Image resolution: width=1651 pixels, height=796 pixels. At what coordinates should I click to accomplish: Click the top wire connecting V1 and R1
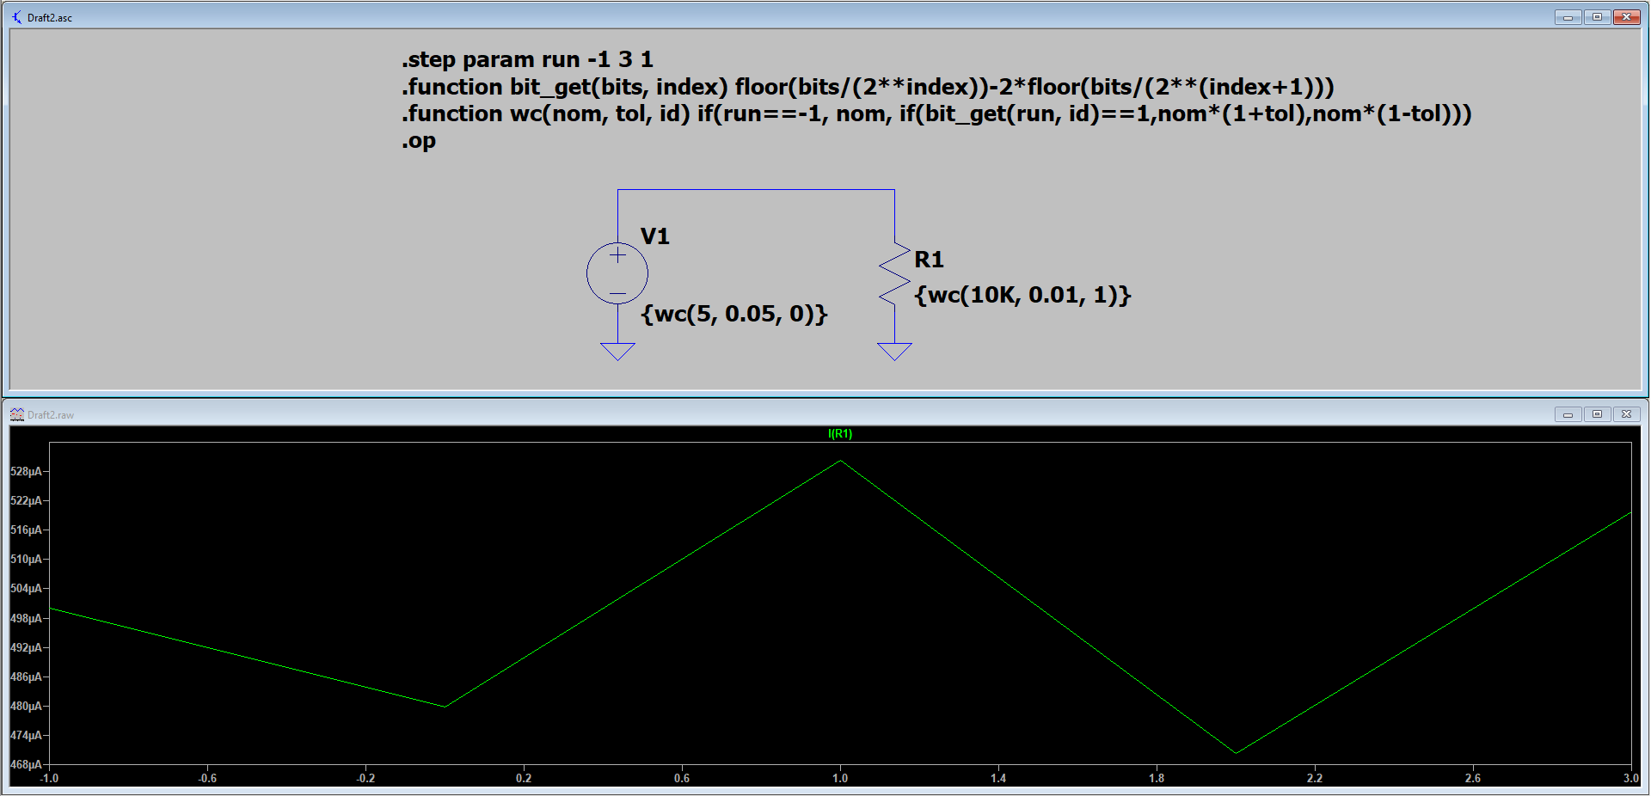756,190
